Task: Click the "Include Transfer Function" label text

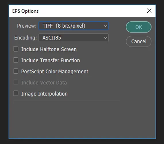Action: (x=51, y=60)
